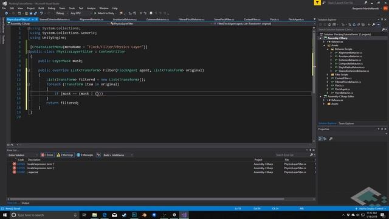Open the Any CPU platform dropdown
The image size is (389, 219).
(81, 13)
